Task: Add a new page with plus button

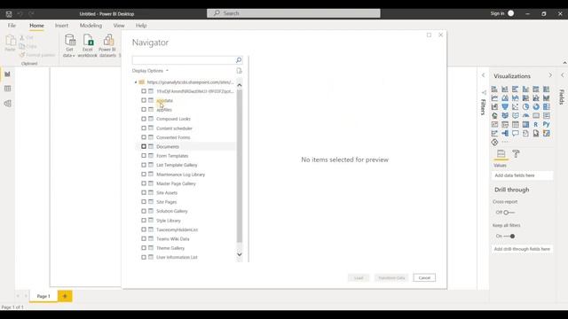Action: click(65, 296)
